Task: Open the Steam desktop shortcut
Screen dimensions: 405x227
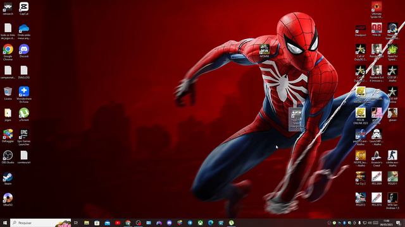Action: point(8,178)
